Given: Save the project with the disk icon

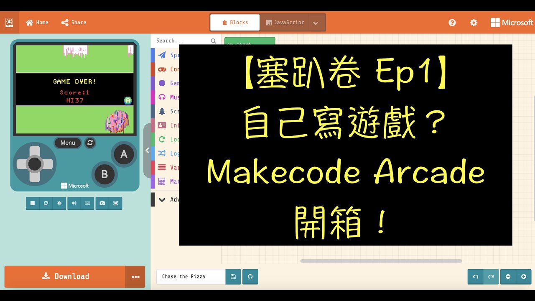Looking at the screenshot, I should [x=233, y=276].
